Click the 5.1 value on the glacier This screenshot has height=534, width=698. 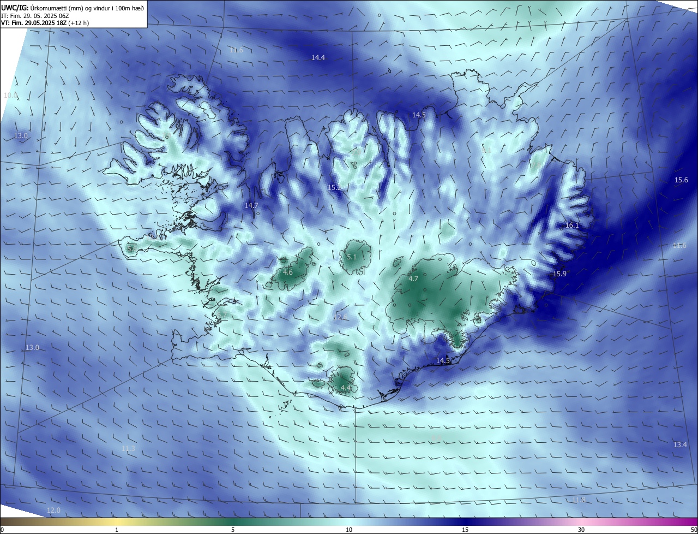coord(352,257)
